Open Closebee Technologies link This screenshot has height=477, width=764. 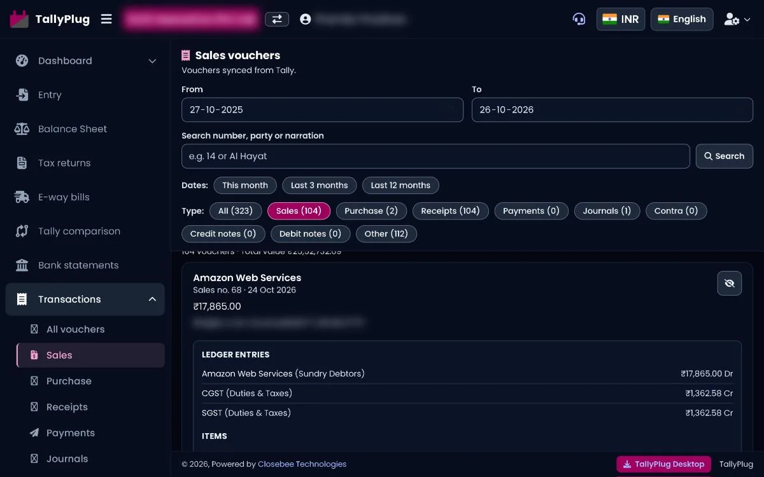point(302,464)
